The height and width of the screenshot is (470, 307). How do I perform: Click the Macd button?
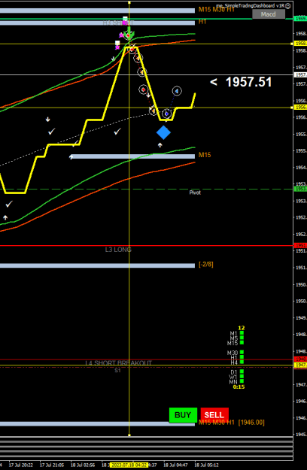pos(269,14)
